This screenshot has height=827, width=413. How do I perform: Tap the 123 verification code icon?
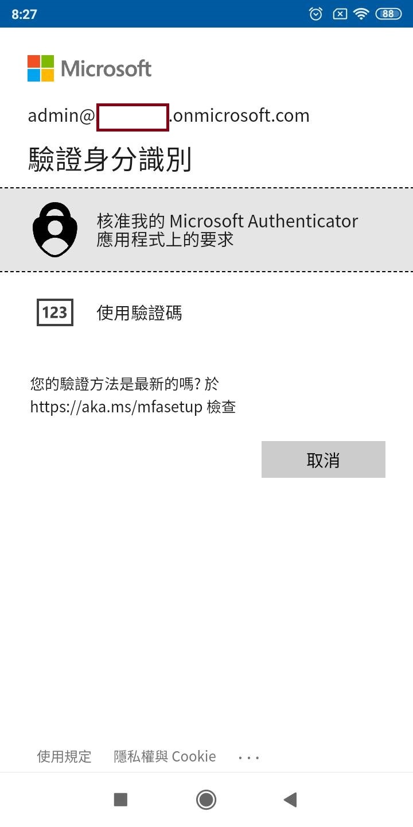point(55,312)
